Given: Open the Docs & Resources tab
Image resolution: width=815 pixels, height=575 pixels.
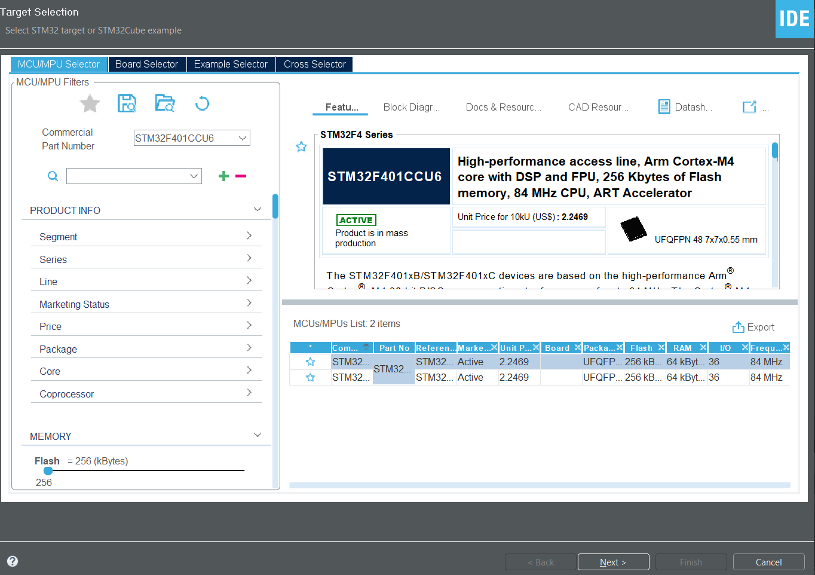Looking at the screenshot, I should (x=503, y=107).
